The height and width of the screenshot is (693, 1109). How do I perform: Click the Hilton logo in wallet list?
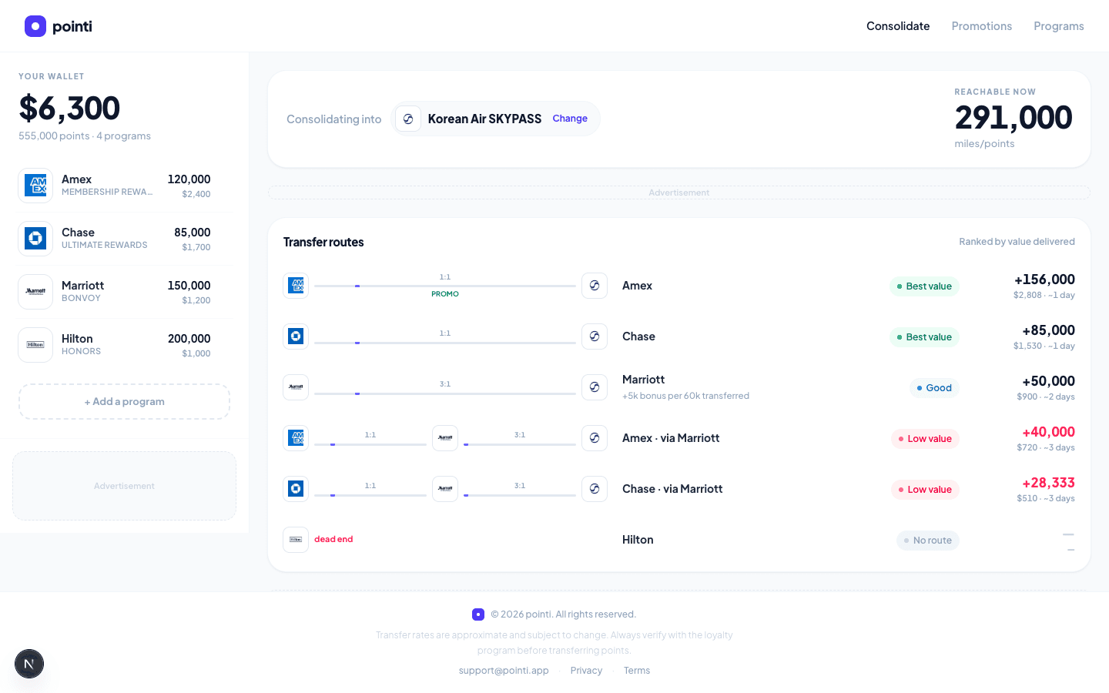35,345
